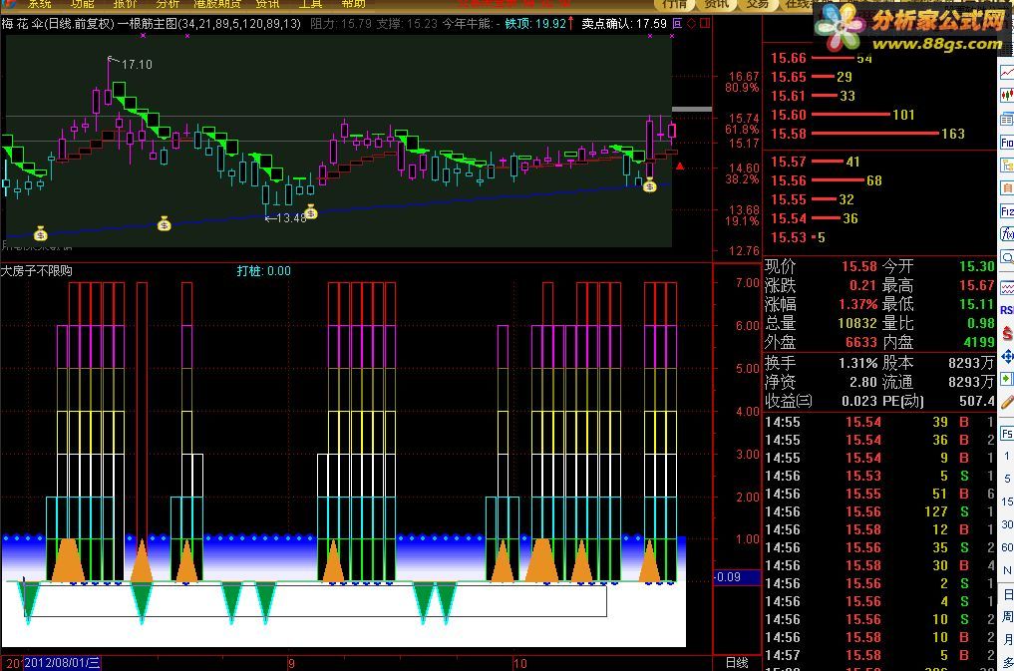1014x671 pixels.
Task: Click the buy order price 15.57
Action: pos(789,162)
